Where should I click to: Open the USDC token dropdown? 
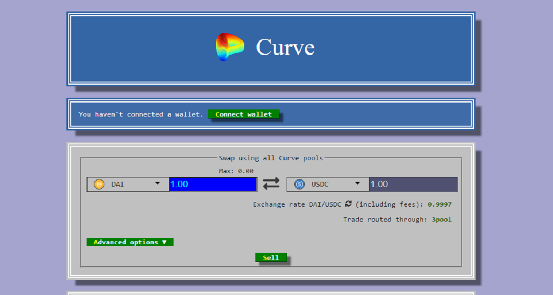pos(328,184)
